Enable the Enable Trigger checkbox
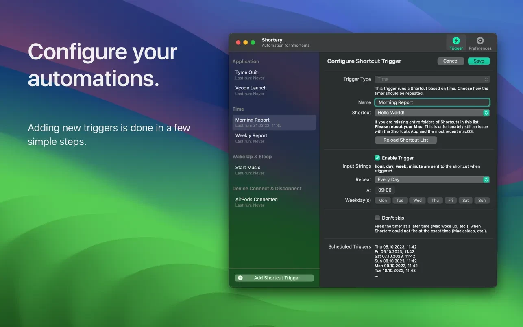Viewport: 523px width, 327px height. (x=377, y=158)
